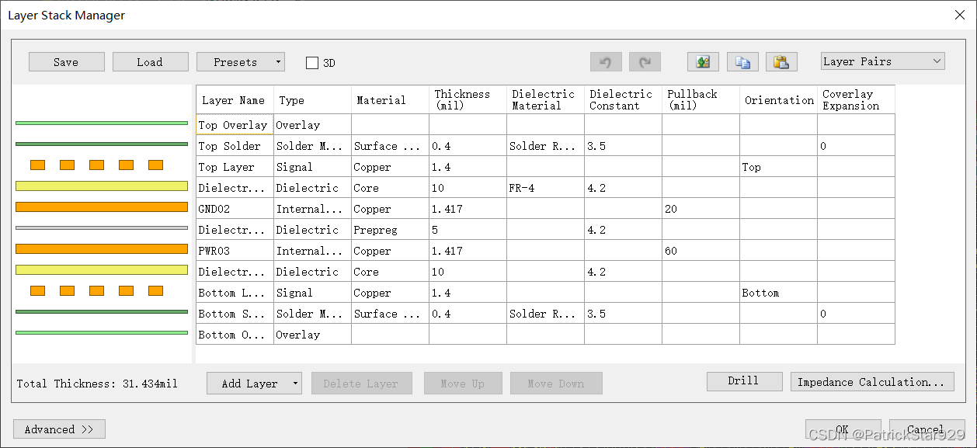
Task: Select the GND02 layer name cell
Action: 234,209
